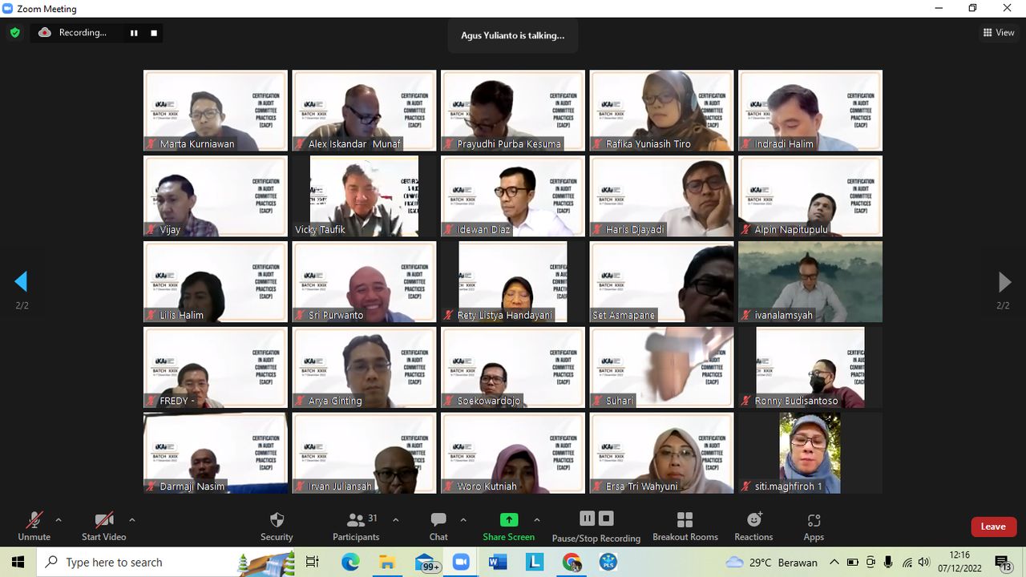This screenshot has width=1026, height=577.
Task: Go to previous gallery page with left arrow
Action: click(22, 281)
